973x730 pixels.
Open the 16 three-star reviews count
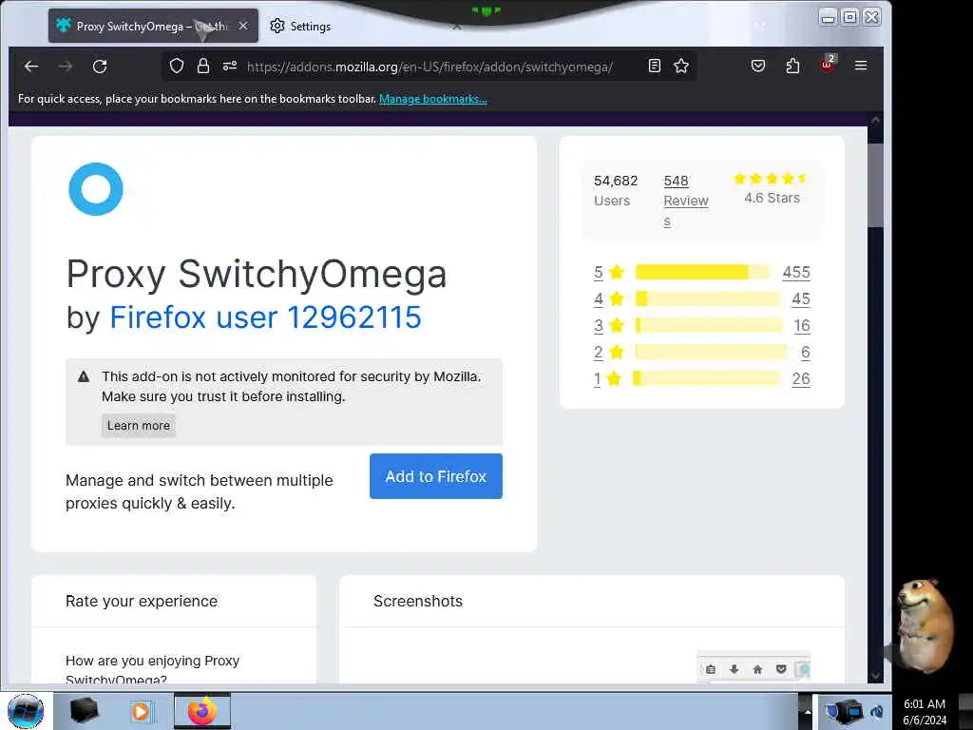click(x=802, y=325)
